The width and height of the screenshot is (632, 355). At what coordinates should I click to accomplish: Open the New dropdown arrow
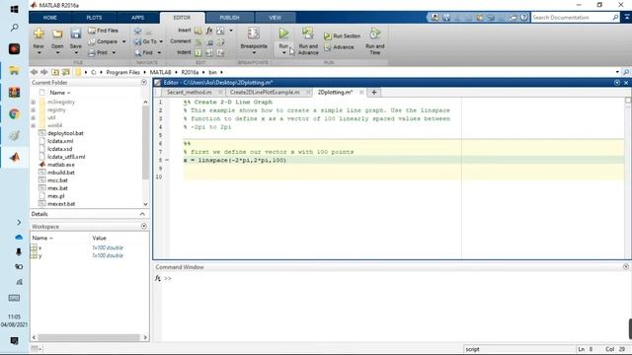(39, 52)
